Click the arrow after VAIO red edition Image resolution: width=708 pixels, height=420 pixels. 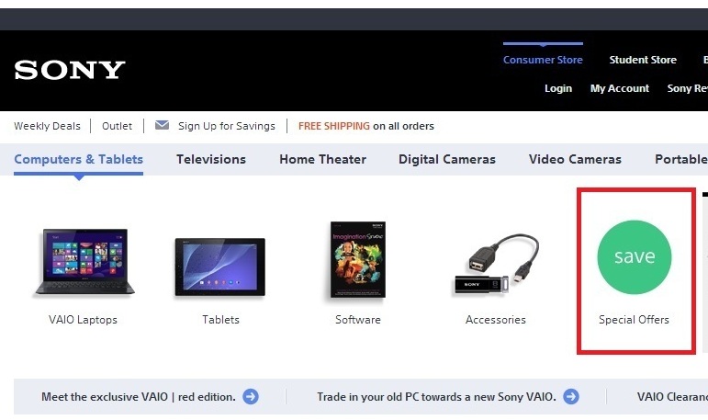pyautogui.click(x=251, y=396)
